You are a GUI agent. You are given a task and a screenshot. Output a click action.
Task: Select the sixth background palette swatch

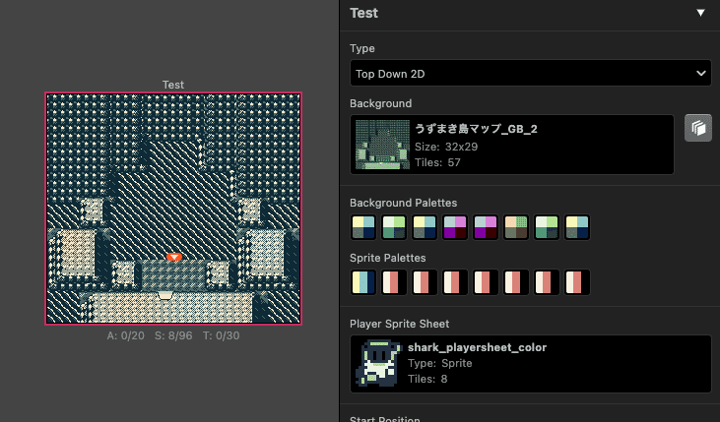click(516, 227)
